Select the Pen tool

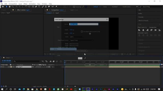coord(36,7)
